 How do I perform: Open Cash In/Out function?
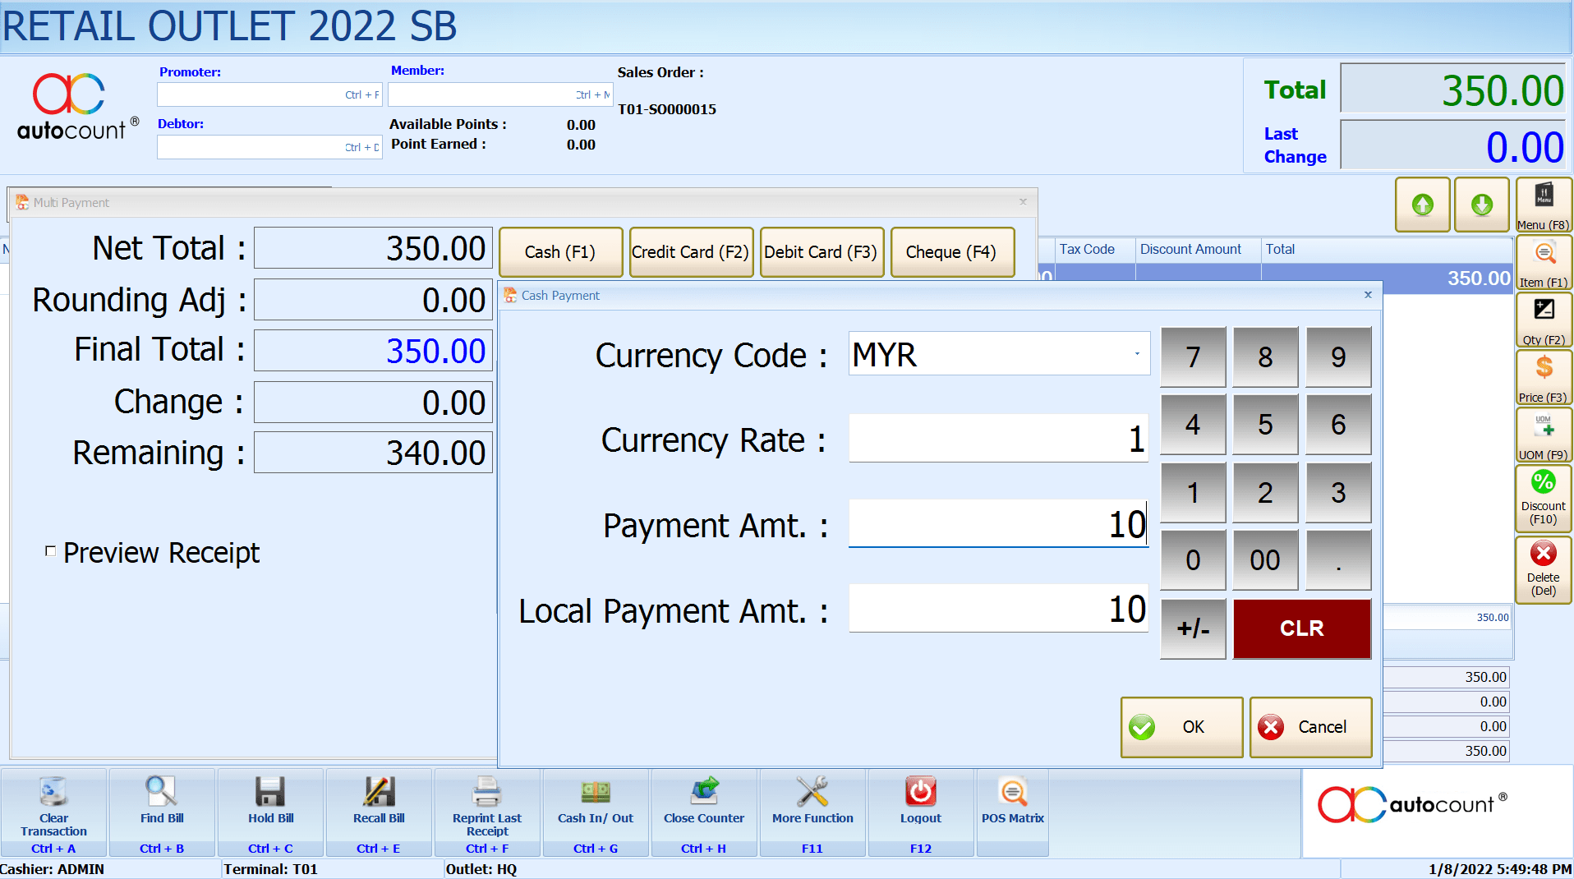pyautogui.click(x=596, y=792)
